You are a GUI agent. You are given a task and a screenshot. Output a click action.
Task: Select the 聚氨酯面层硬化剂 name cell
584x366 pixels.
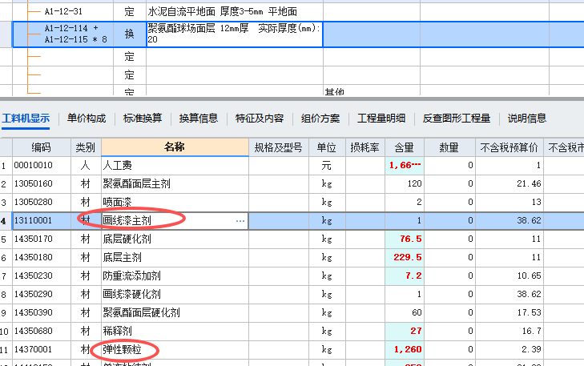[175, 313]
